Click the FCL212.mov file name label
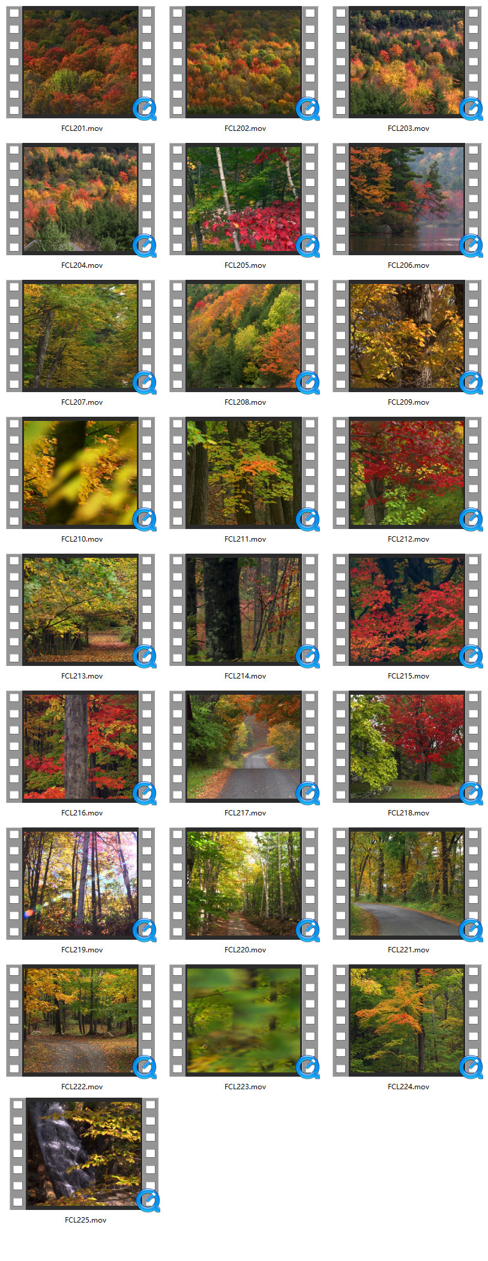The image size is (488, 1261). (409, 539)
